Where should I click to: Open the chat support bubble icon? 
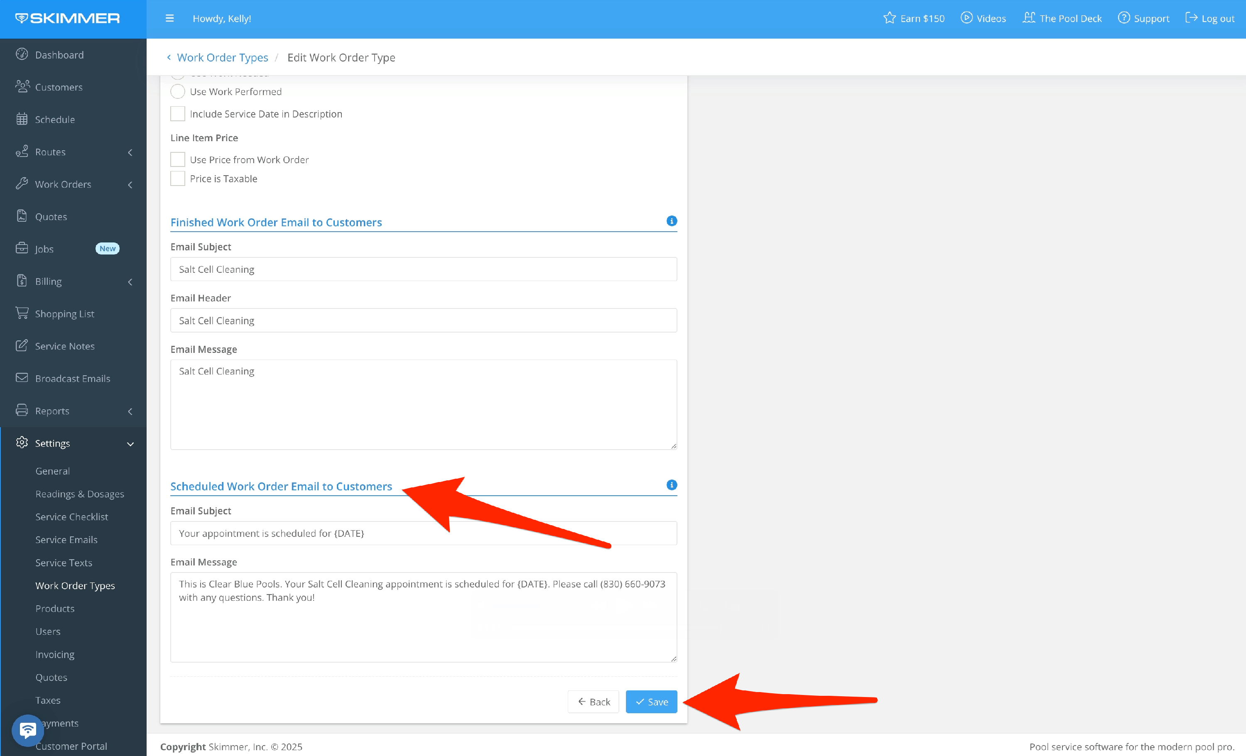[x=27, y=730]
